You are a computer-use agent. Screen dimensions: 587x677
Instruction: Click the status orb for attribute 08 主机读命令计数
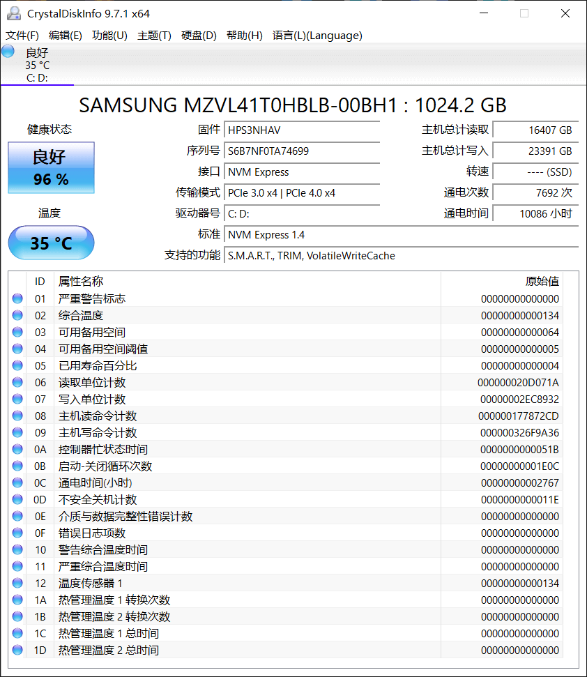tap(17, 416)
